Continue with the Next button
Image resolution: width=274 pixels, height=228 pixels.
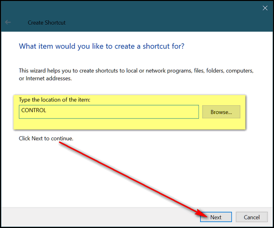click(216, 217)
